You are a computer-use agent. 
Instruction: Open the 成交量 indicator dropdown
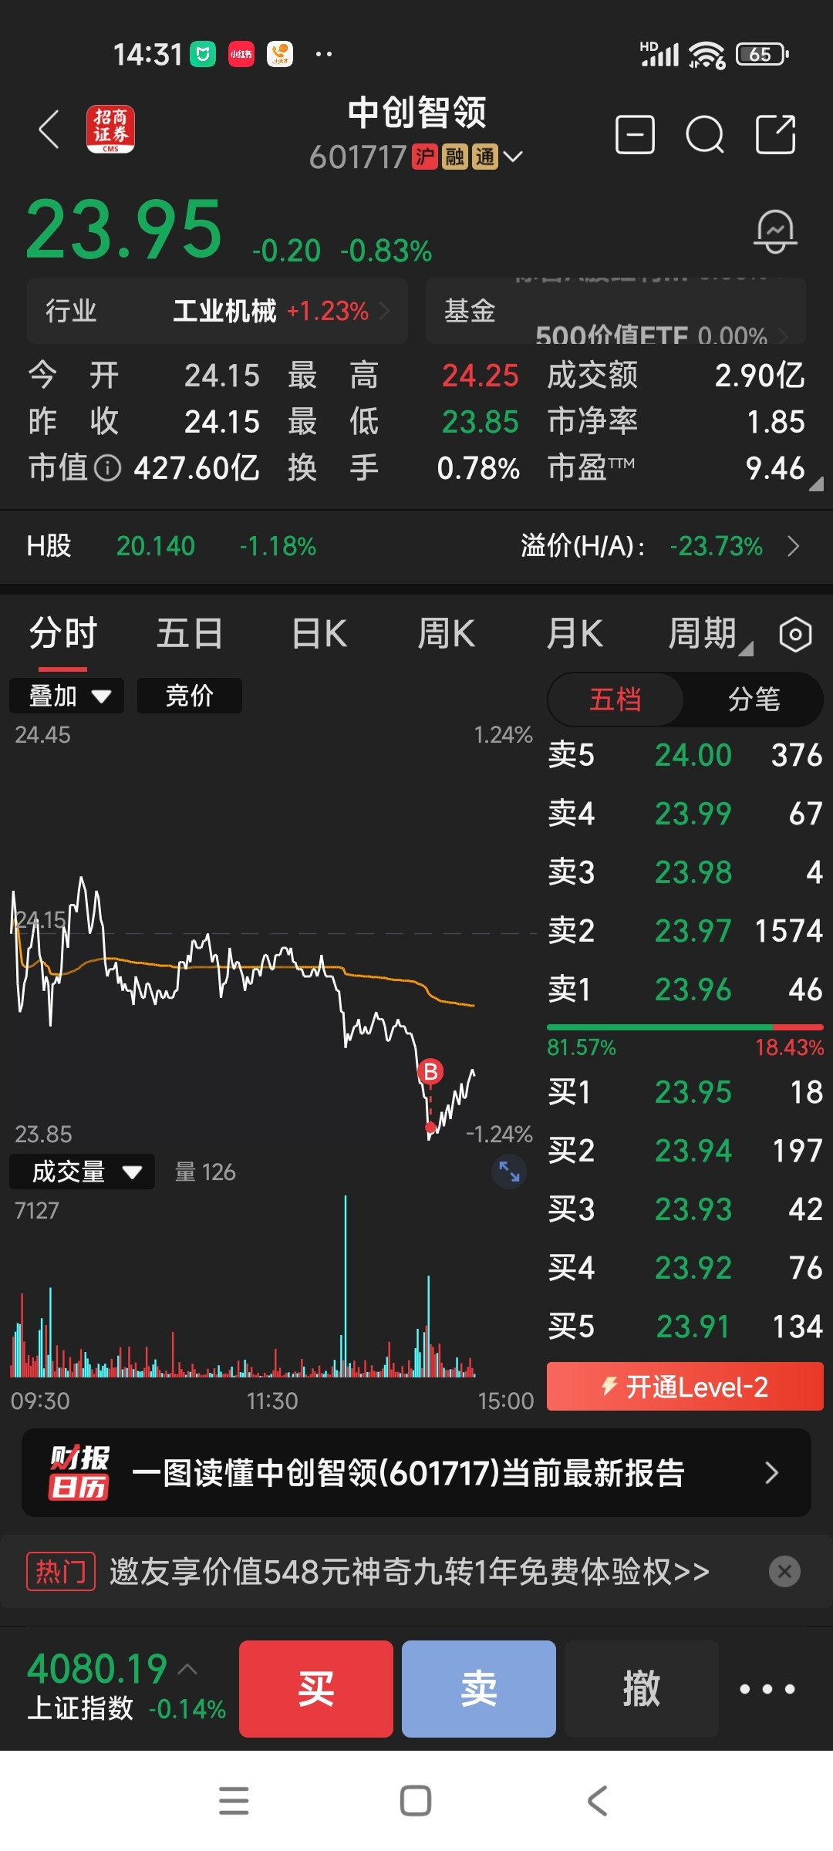click(82, 1172)
